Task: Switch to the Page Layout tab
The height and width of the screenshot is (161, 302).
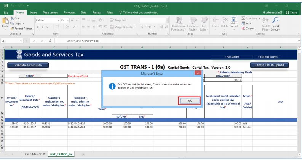Action: pyautogui.click(x=50, y=13)
